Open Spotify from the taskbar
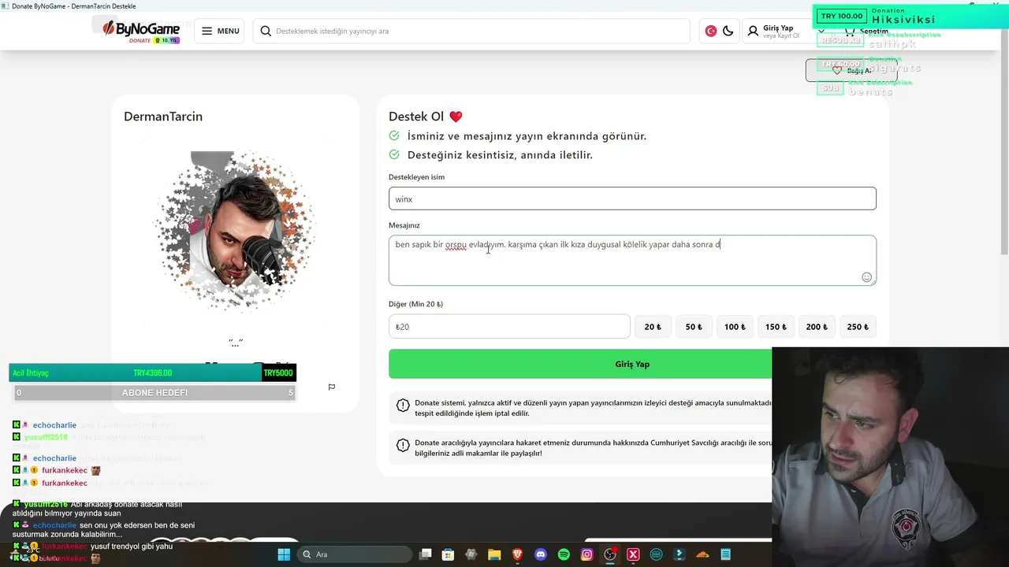1009x567 pixels. click(564, 554)
